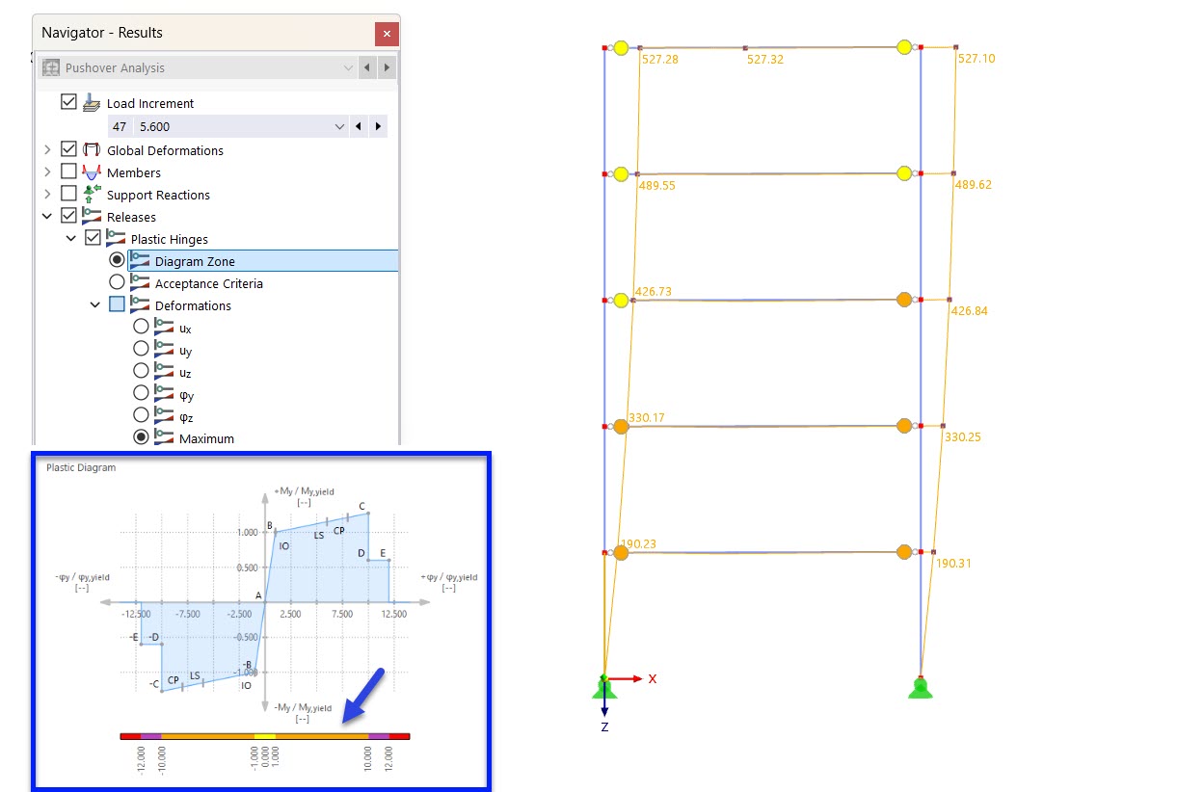
Task: Select the orange hinge labeled 330.17
Action: click(620, 426)
